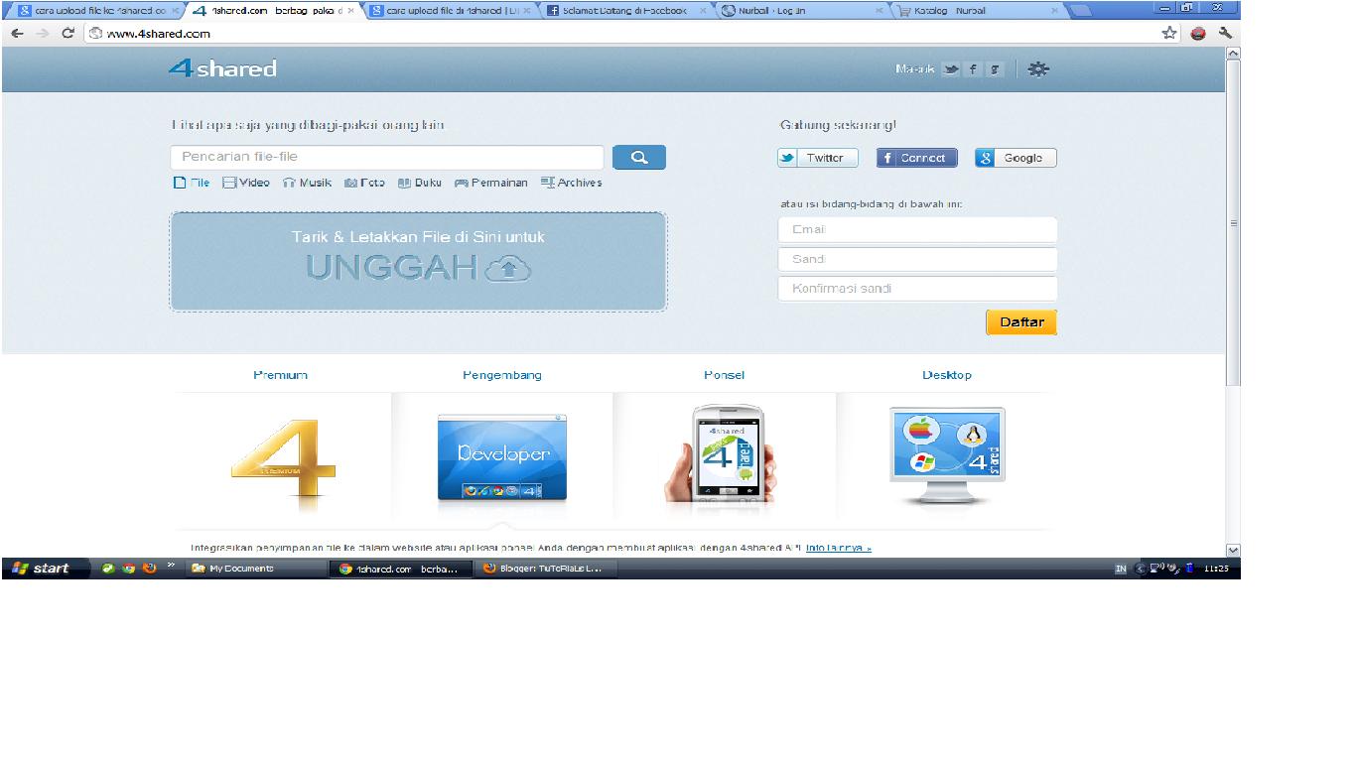This screenshot has width=1356, height=762.
Task: Click the yellow Daftar button
Action: (x=1021, y=322)
